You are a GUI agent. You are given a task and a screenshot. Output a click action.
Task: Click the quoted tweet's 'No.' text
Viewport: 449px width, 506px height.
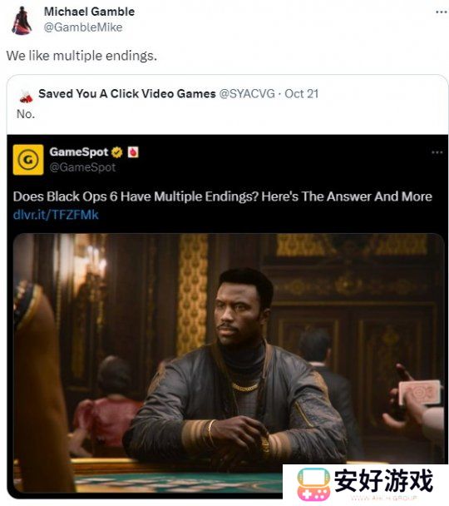(26, 114)
